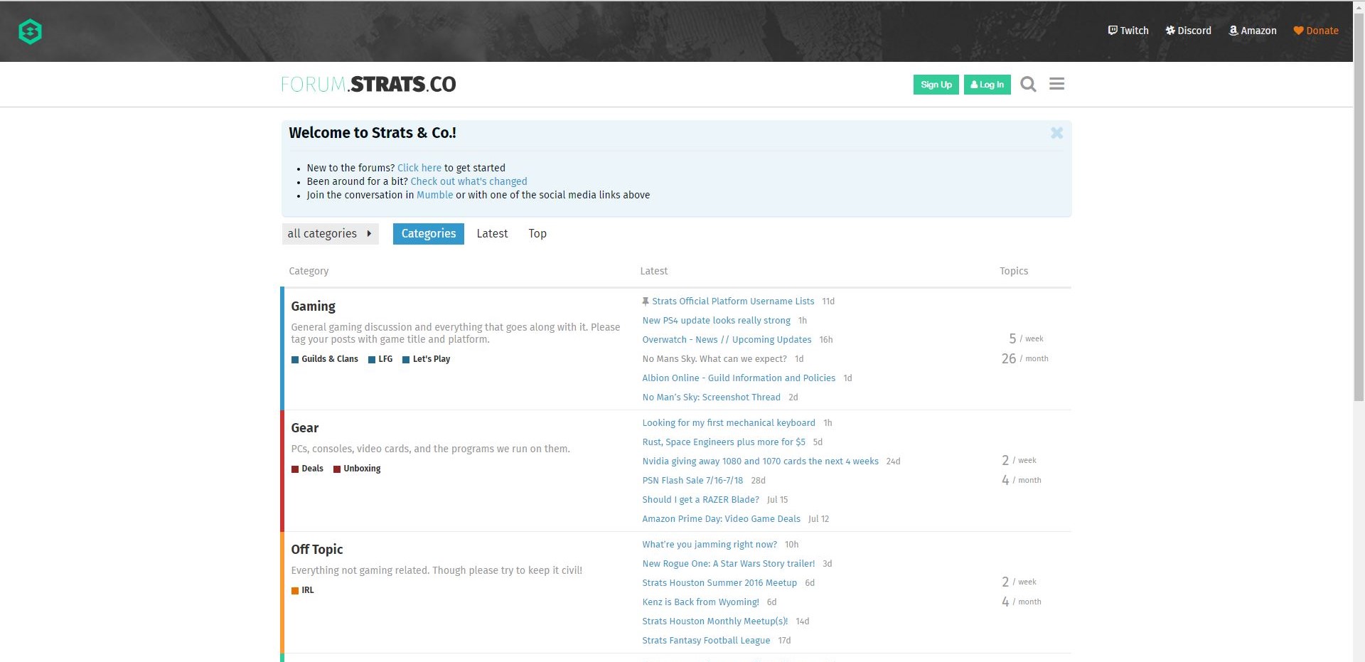Open the IRL subcategory
Image resolution: width=1365 pixels, height=662 pixels.
[x=303, y=590]
